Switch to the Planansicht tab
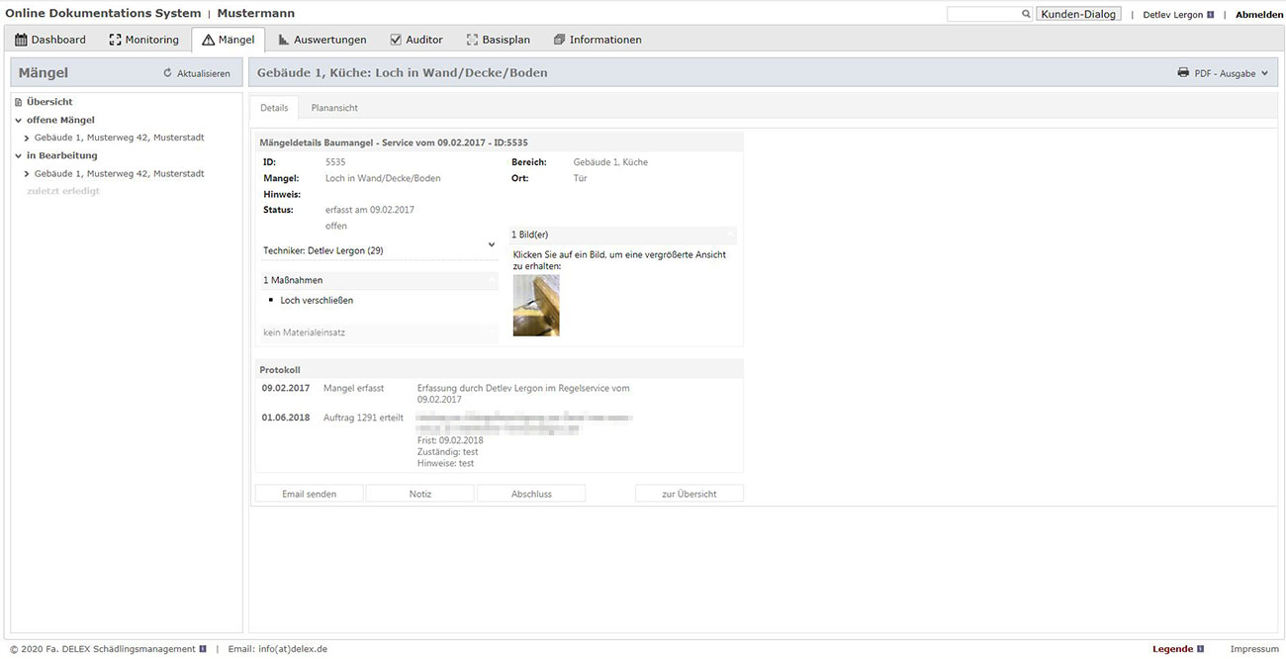The width and height of the screenshot is (1286, 659). (334, 108)
